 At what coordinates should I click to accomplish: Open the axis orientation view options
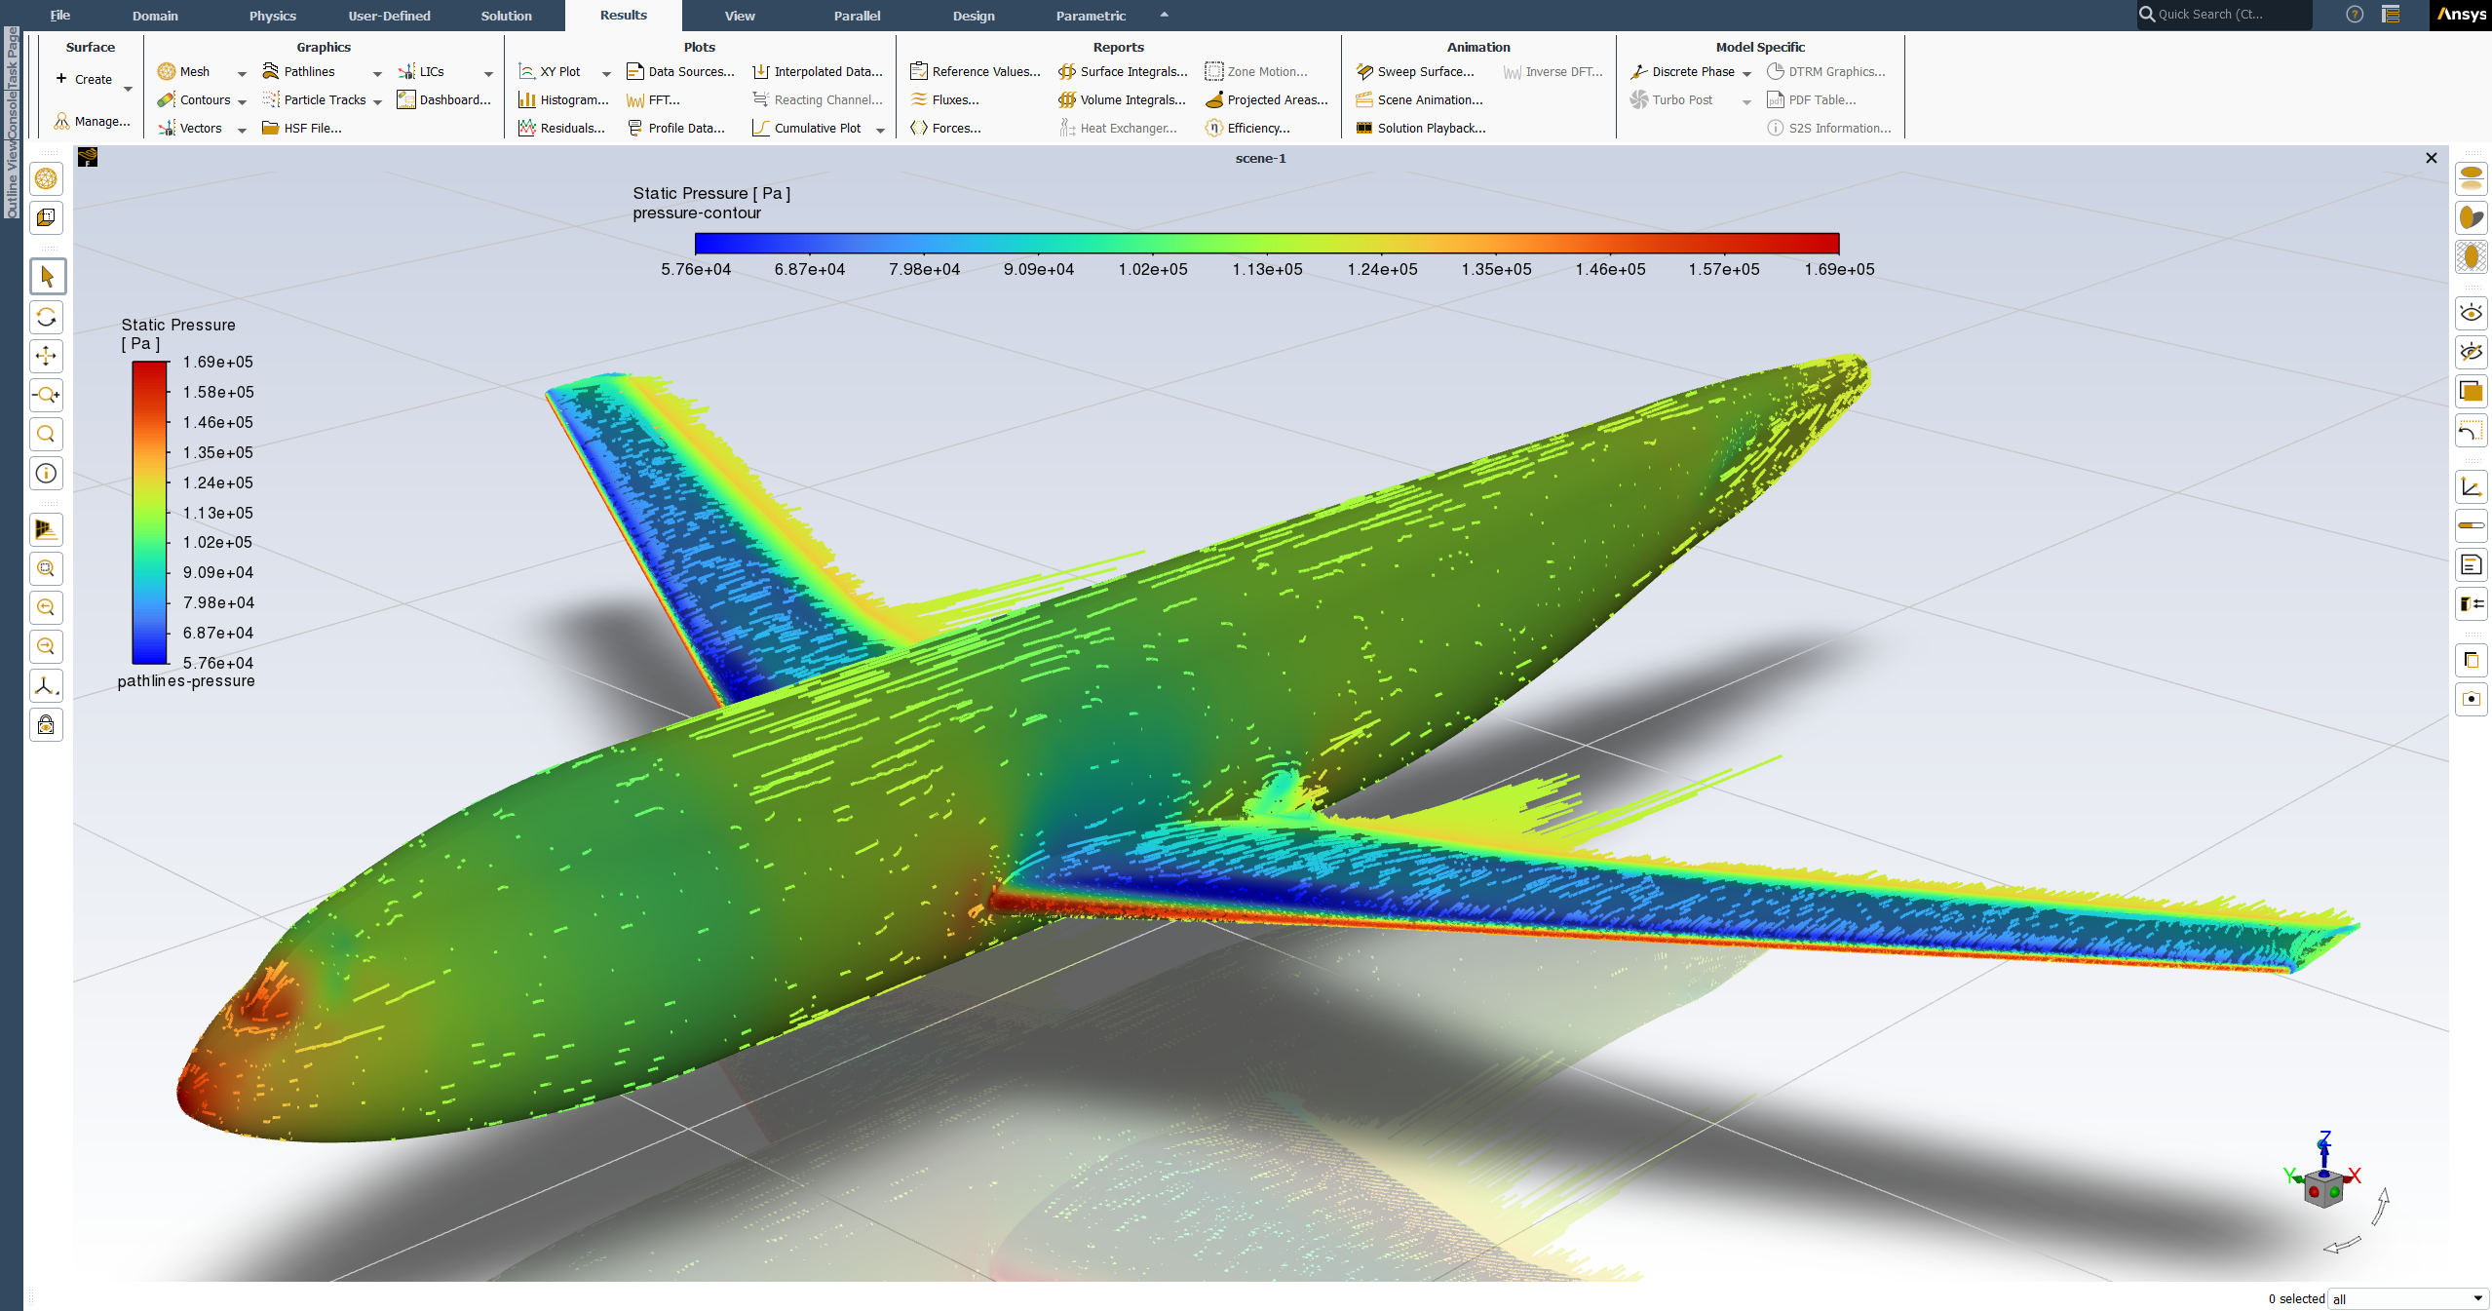pyautogui.click(x=46, y=685)
